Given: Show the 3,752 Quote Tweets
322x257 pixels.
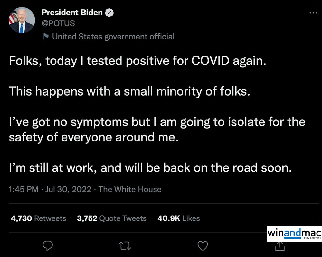Looking at the screenshot, I should pyautogui.click(x=111, y=218).
